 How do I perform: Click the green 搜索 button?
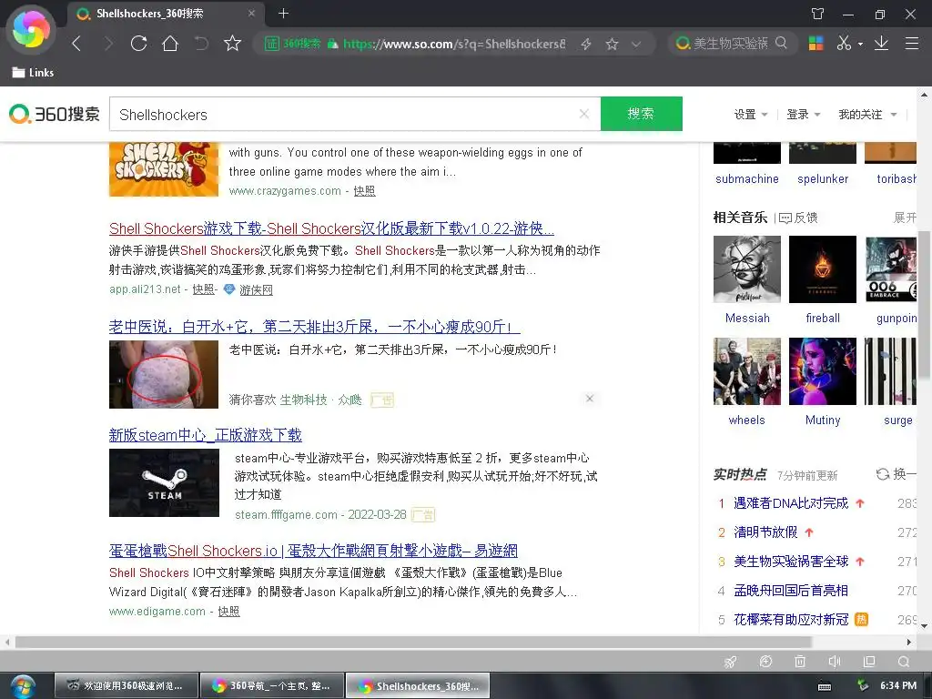(642, 114)
